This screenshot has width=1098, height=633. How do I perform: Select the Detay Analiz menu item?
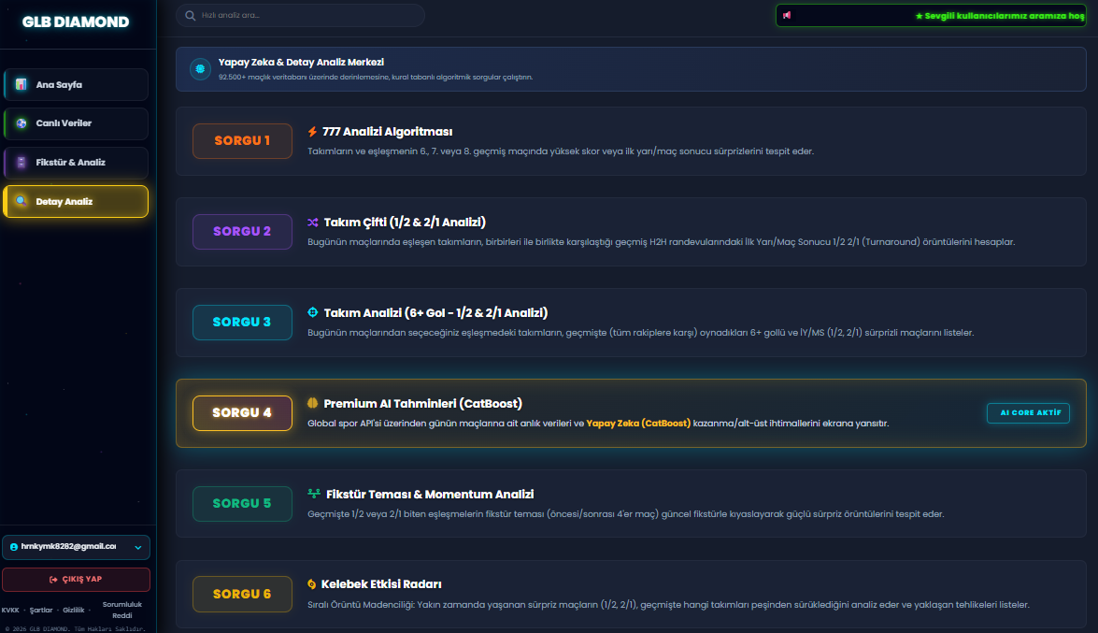tap(76, 202)
